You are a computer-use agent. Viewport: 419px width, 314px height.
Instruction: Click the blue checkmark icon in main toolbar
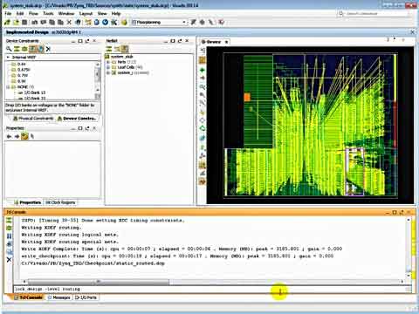click(x=106, y=22)
